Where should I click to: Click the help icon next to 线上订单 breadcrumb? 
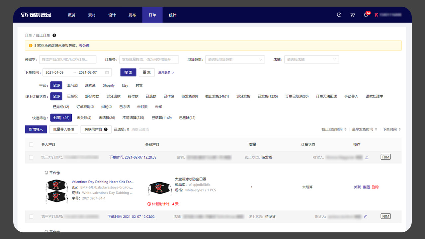coord(54,35)
